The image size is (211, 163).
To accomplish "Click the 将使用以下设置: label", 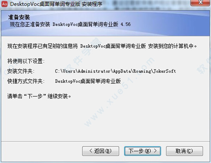I will pyautogui.click(x=26, y=61).
